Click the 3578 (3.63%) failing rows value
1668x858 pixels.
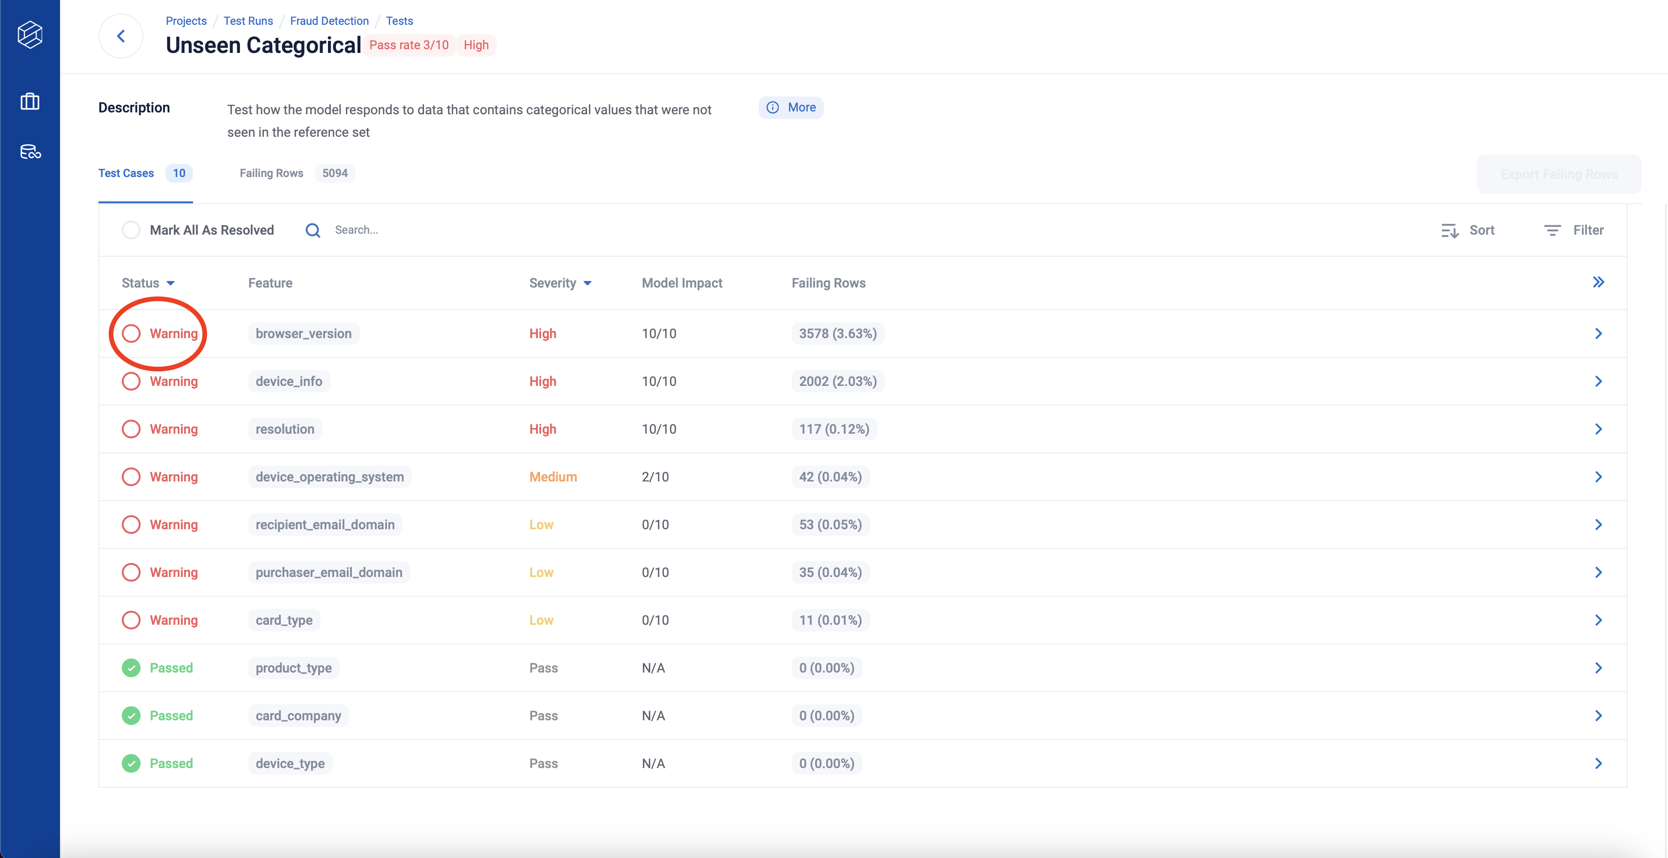[838, 334]
